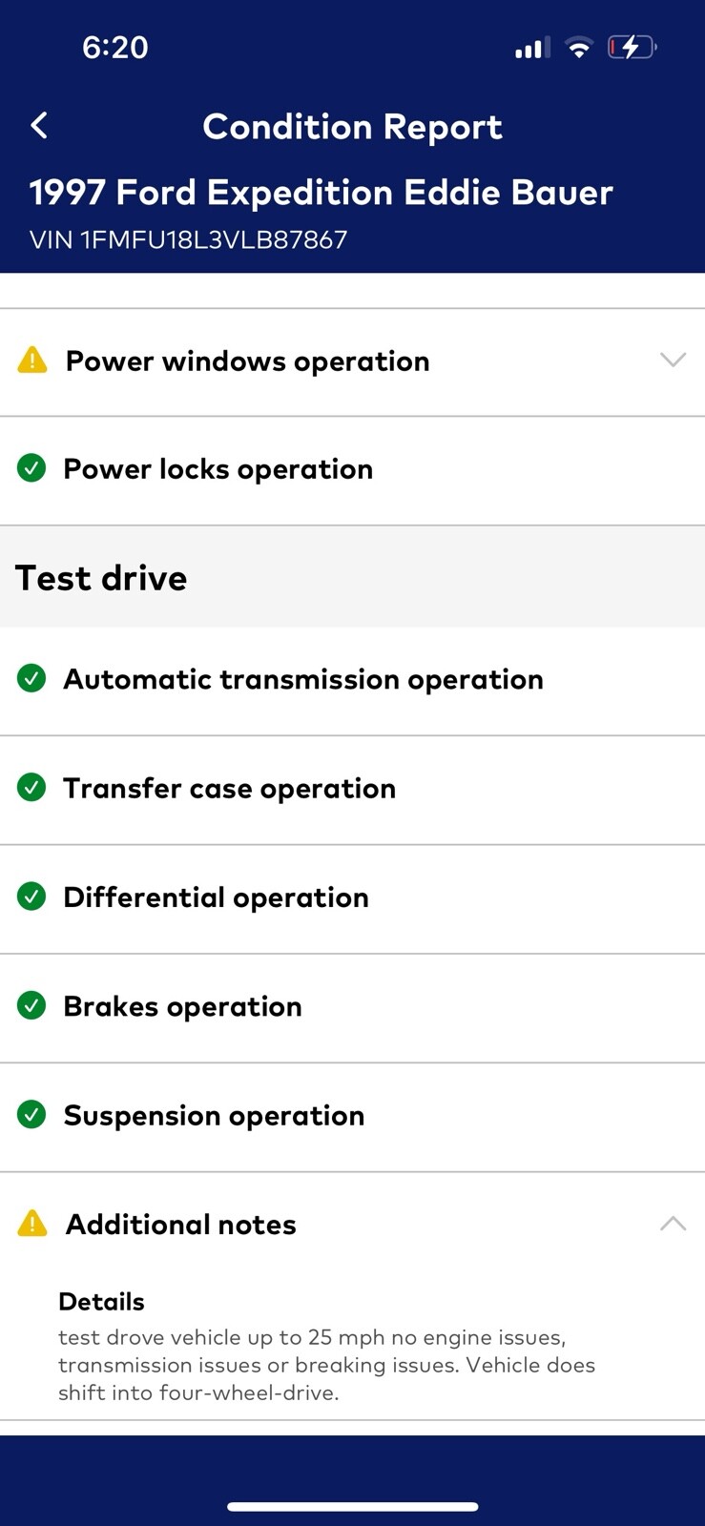Tap the battery charging icon in status bar
Viewport: 705px width, 1526px height.
click(632, 47)
